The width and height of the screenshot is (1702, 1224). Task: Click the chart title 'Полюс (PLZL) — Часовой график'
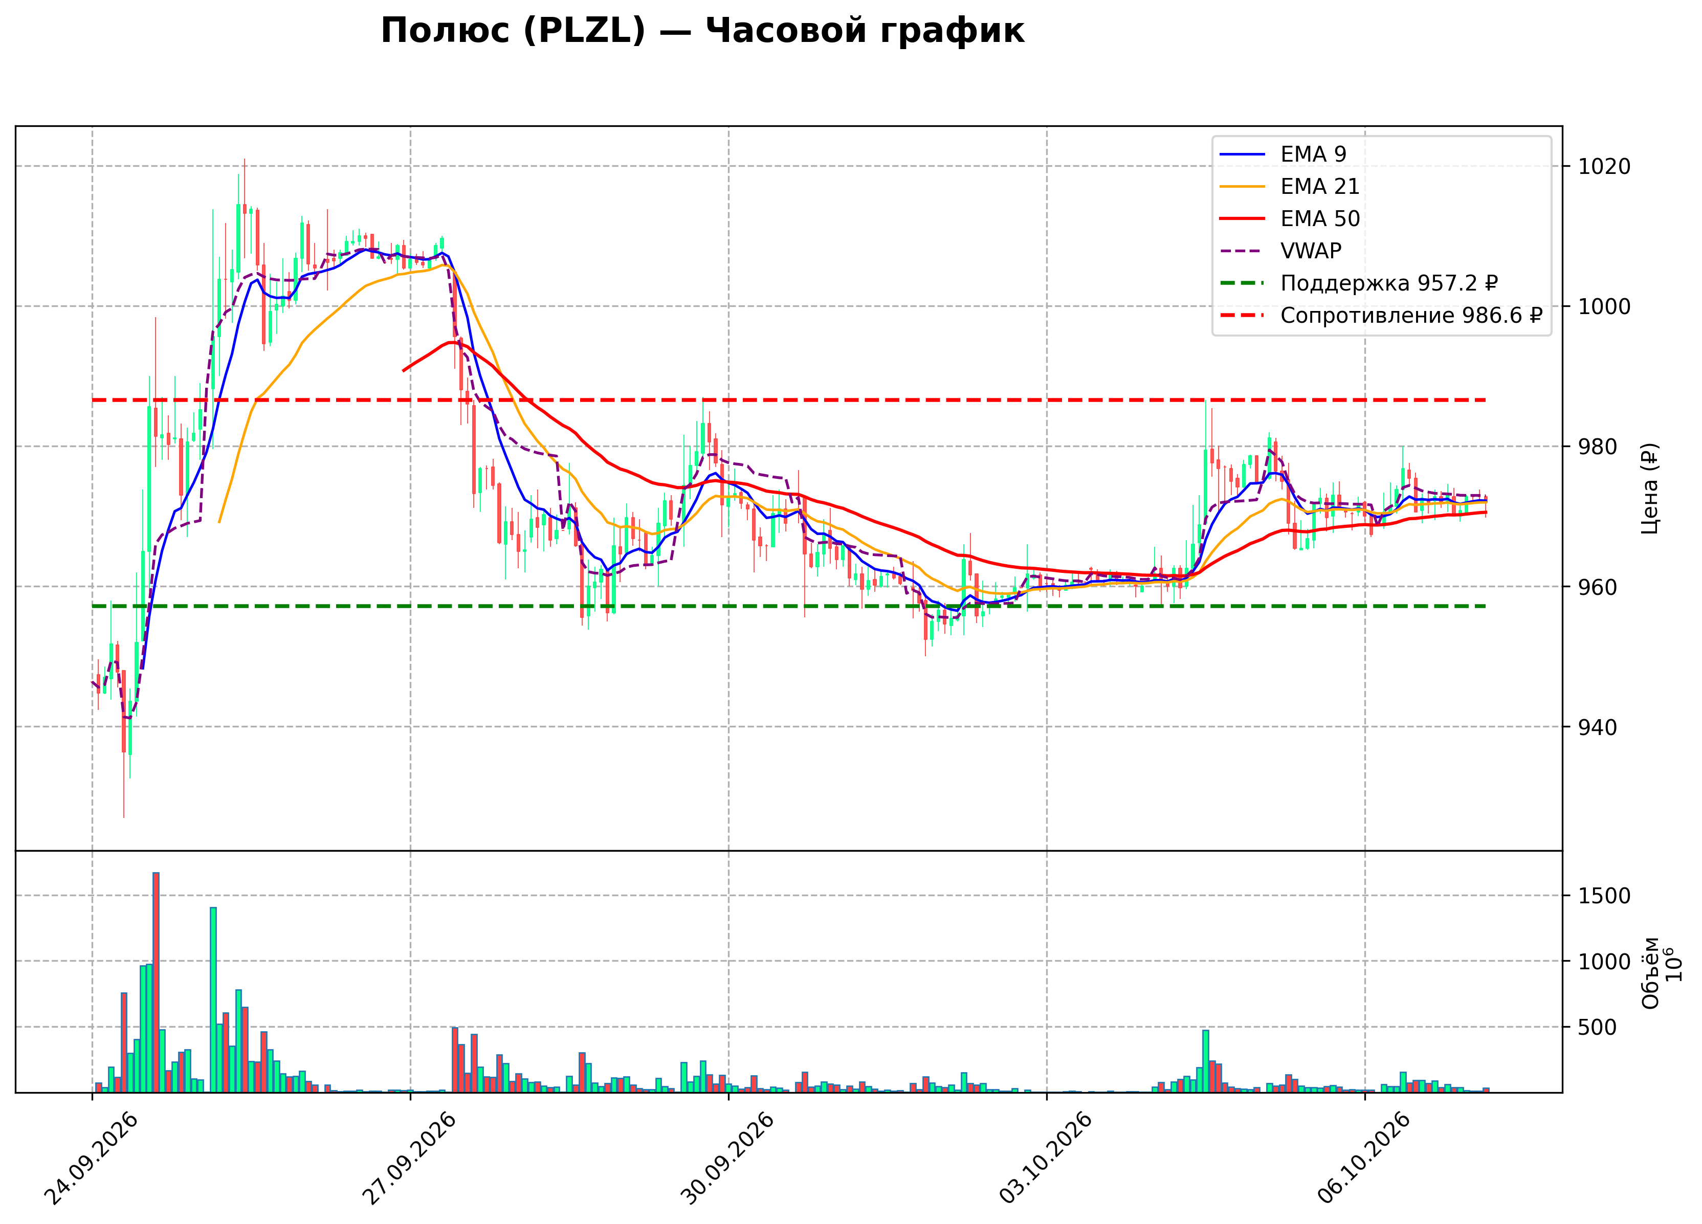[702, 32]
